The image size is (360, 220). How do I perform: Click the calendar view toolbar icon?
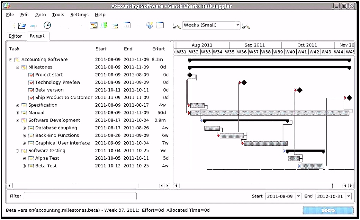[126, 25]
